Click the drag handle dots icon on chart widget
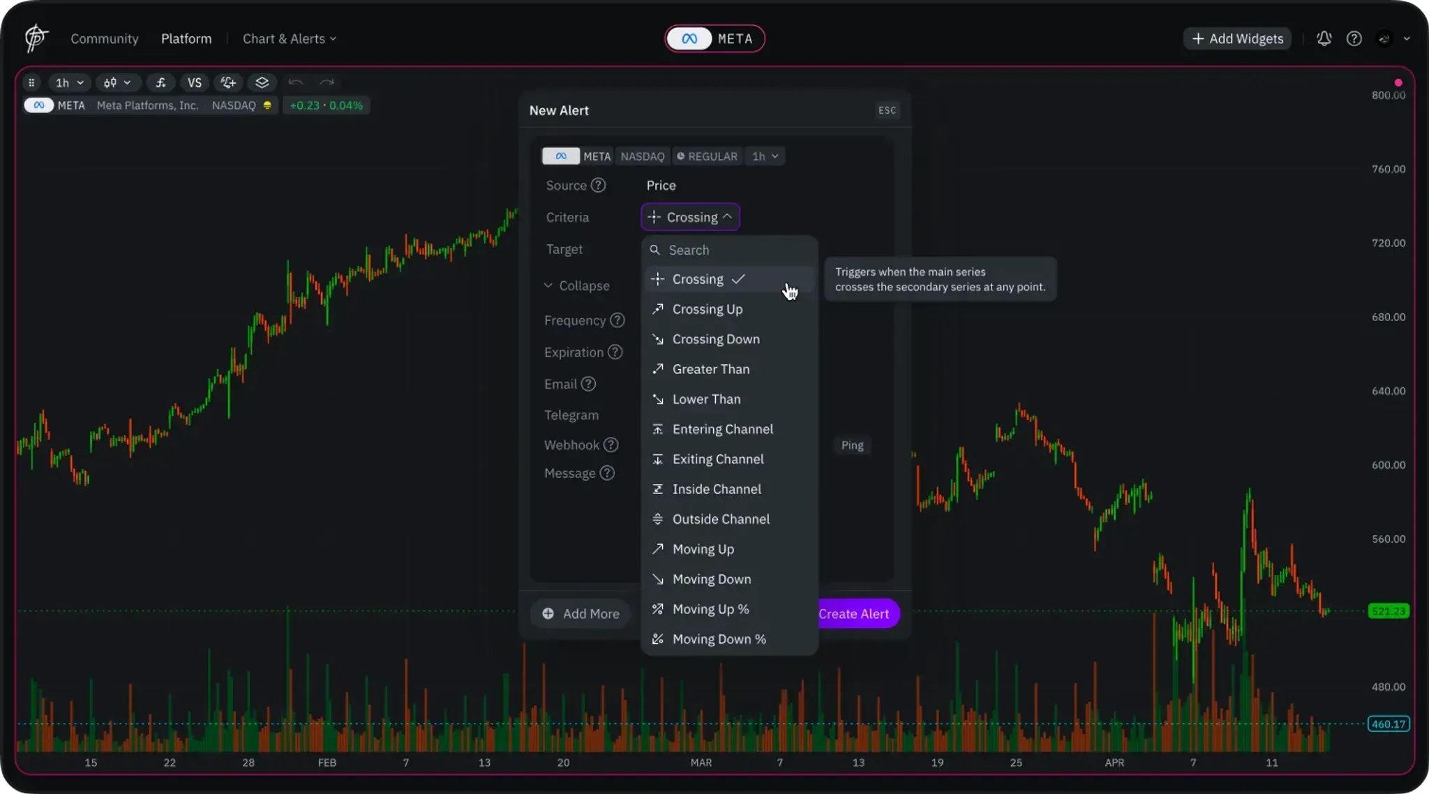This screenshot has width=1429, height=794. tap(31, 82)
